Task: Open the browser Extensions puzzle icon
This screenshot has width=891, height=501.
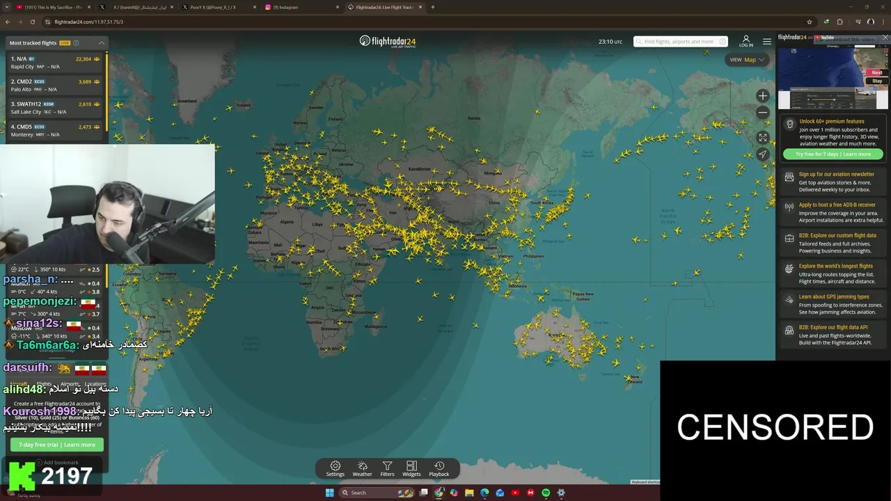Action: [839, 22]
